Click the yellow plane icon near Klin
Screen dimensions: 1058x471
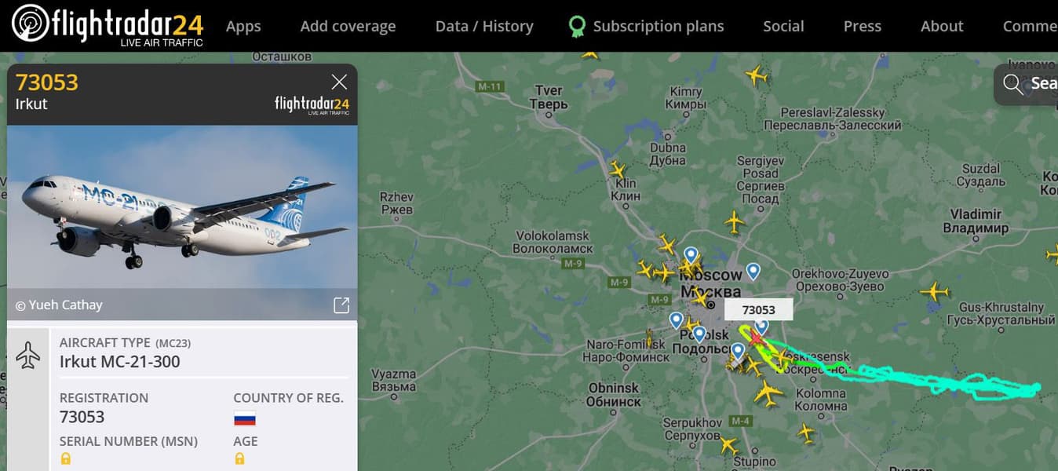tap(618, 170)
